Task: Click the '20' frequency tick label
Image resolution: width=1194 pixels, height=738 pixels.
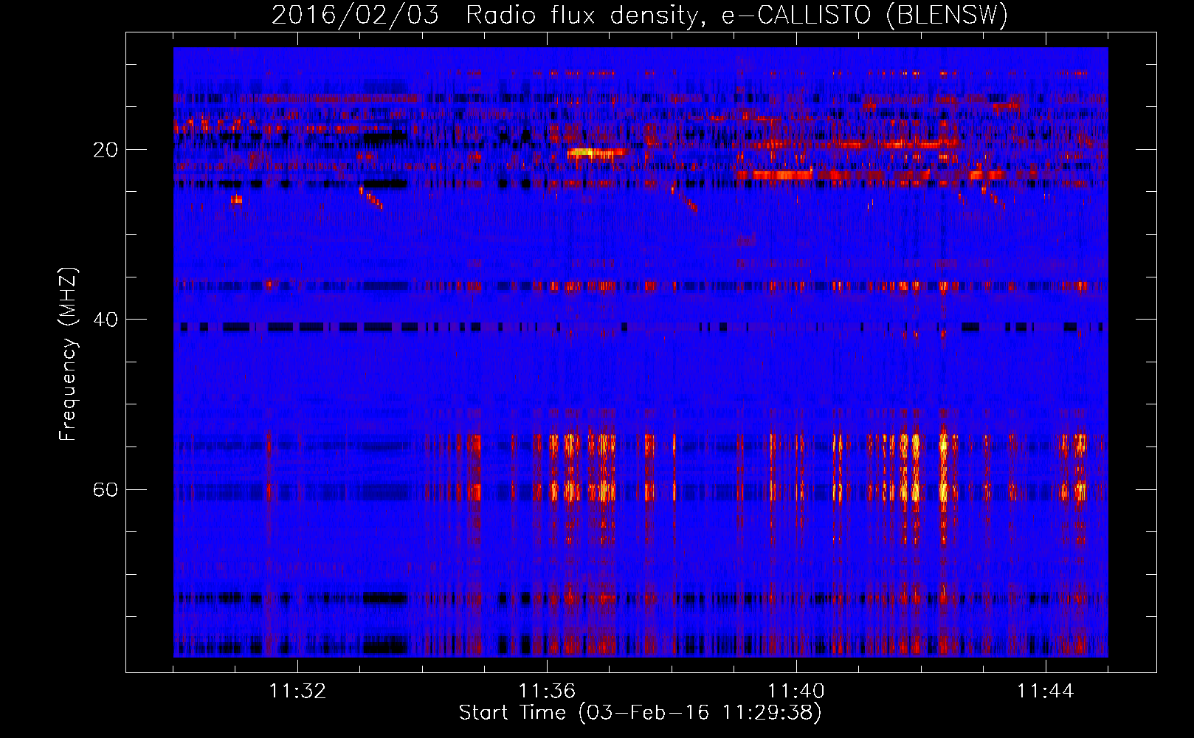Action: (x=106, y=150)
